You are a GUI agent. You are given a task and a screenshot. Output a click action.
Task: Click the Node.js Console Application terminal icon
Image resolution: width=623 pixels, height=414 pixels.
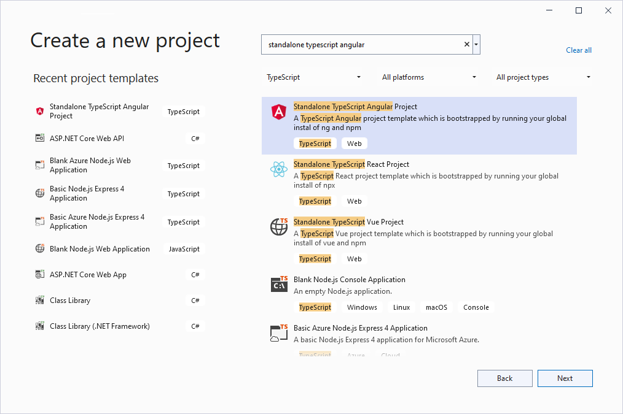pos(279,284)
